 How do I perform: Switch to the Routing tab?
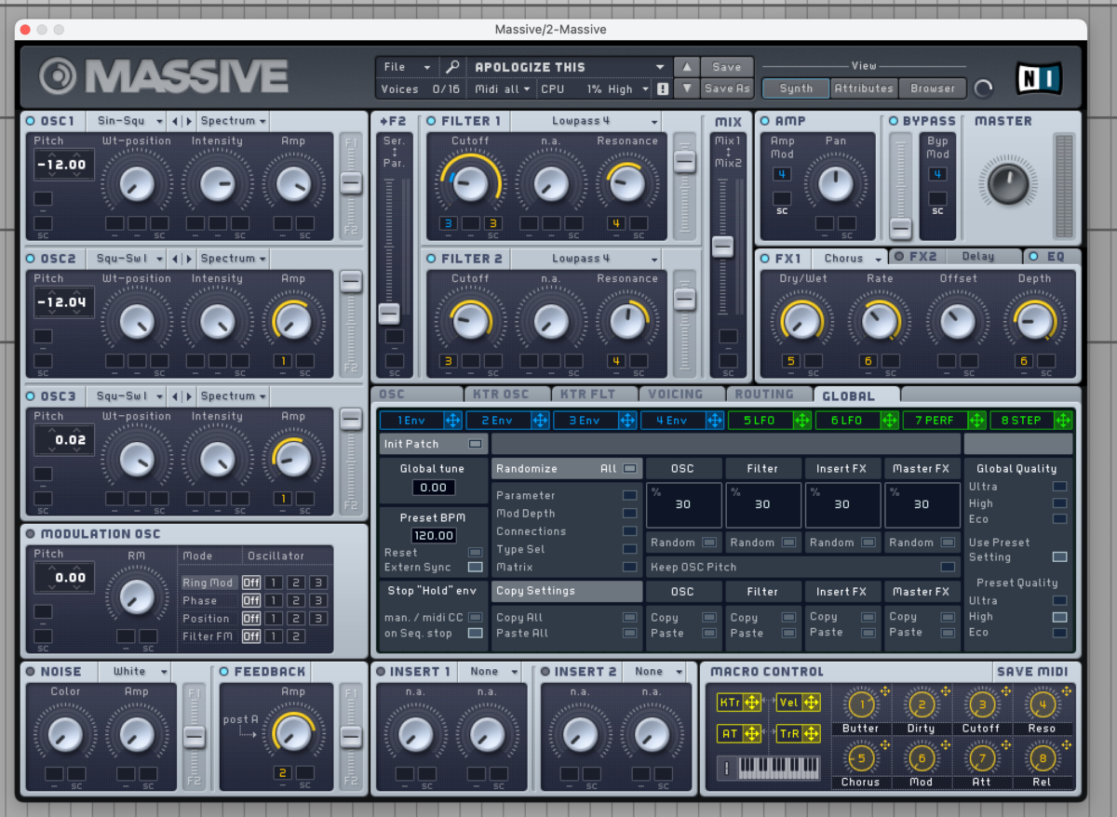click(x=769, y=394)
